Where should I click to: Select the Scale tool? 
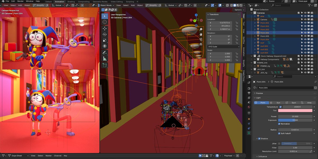(x=105, y=40)
